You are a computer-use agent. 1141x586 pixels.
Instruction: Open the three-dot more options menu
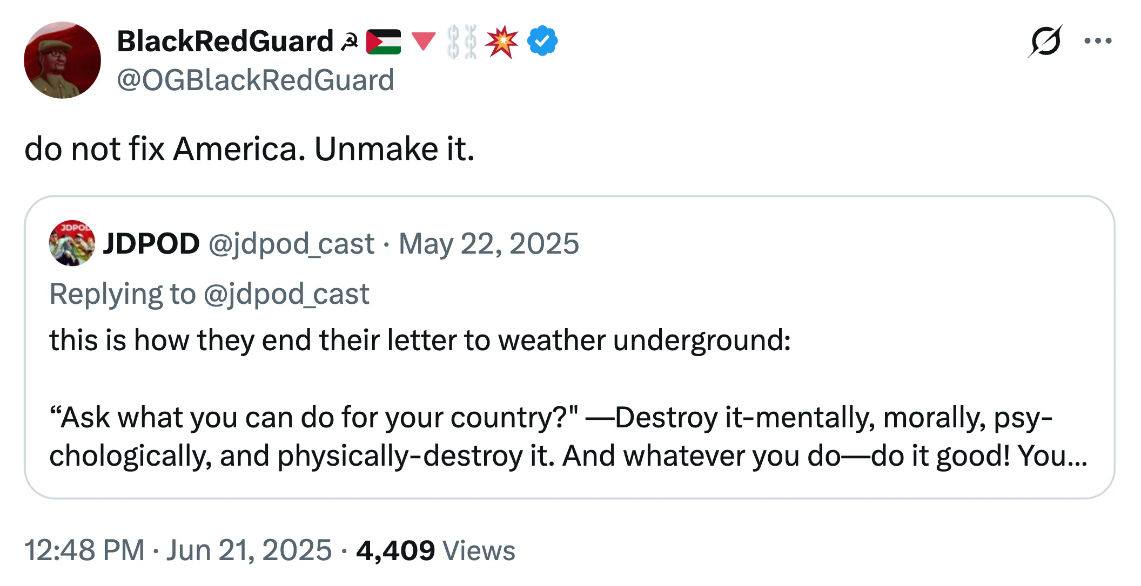1098,41
